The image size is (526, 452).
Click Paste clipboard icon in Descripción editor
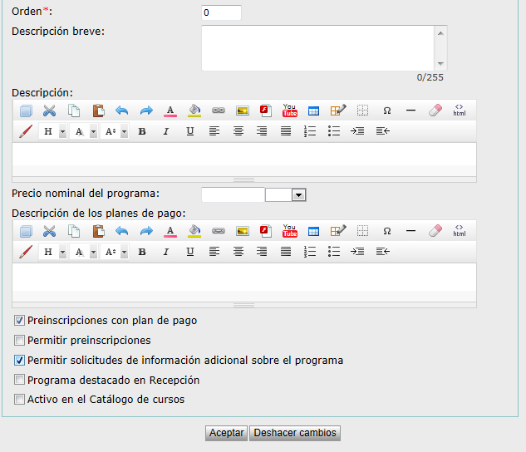(x=98, y=111)
